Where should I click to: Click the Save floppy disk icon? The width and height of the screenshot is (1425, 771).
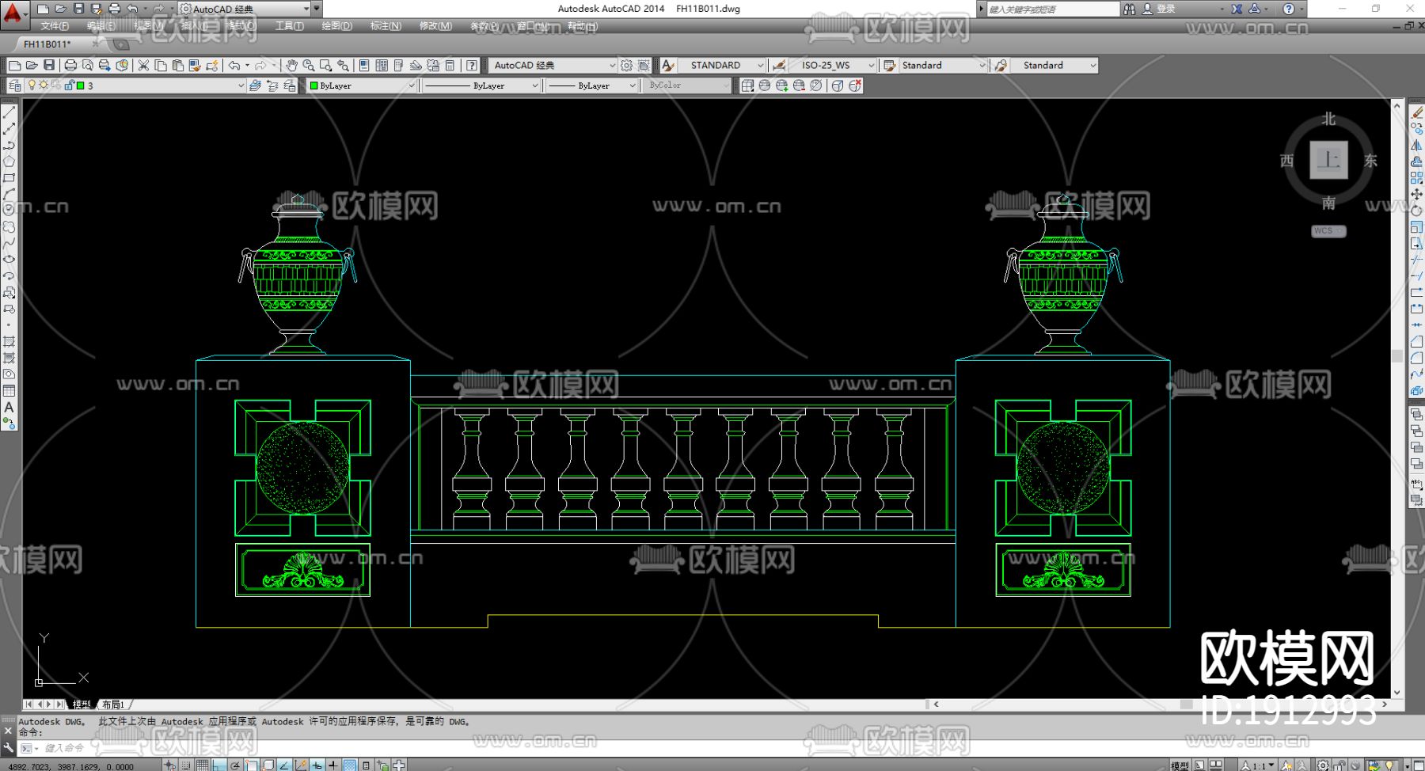tap(49, 66)
